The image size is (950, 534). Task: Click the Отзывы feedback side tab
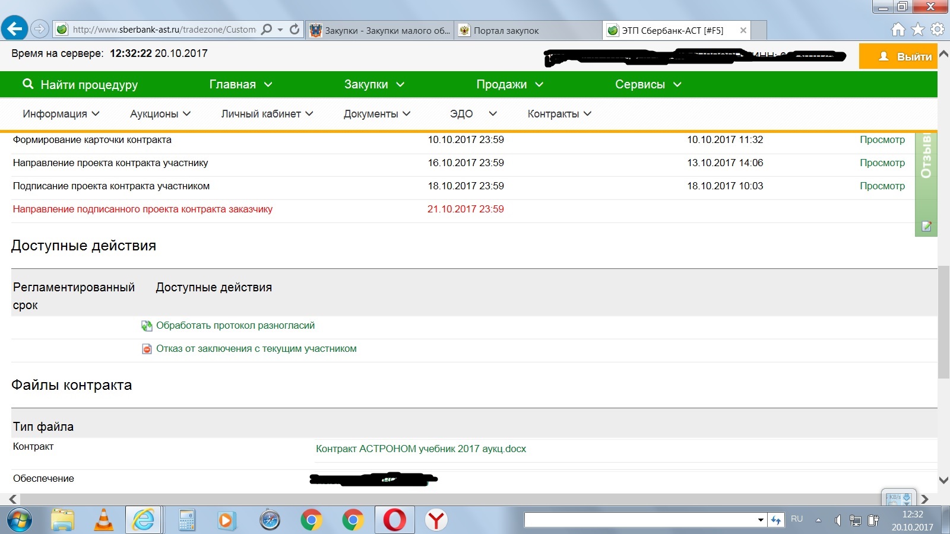(926, 157)
